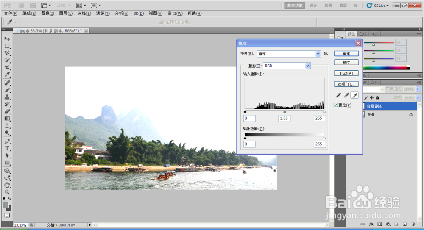The image size is (424, 230).
Task: Select the Pen tool
Action: pos(7,141)
